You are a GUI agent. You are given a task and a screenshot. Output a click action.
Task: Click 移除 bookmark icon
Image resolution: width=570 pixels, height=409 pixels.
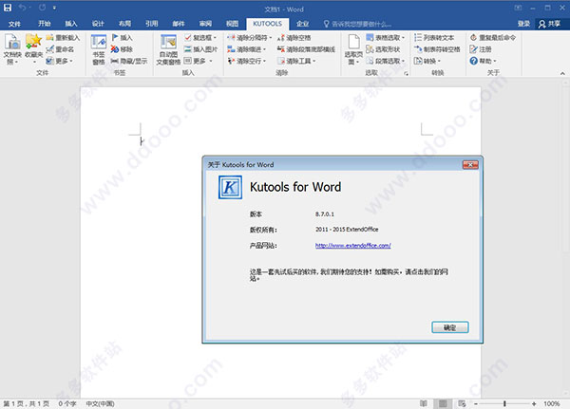click(x=123, y=49)
